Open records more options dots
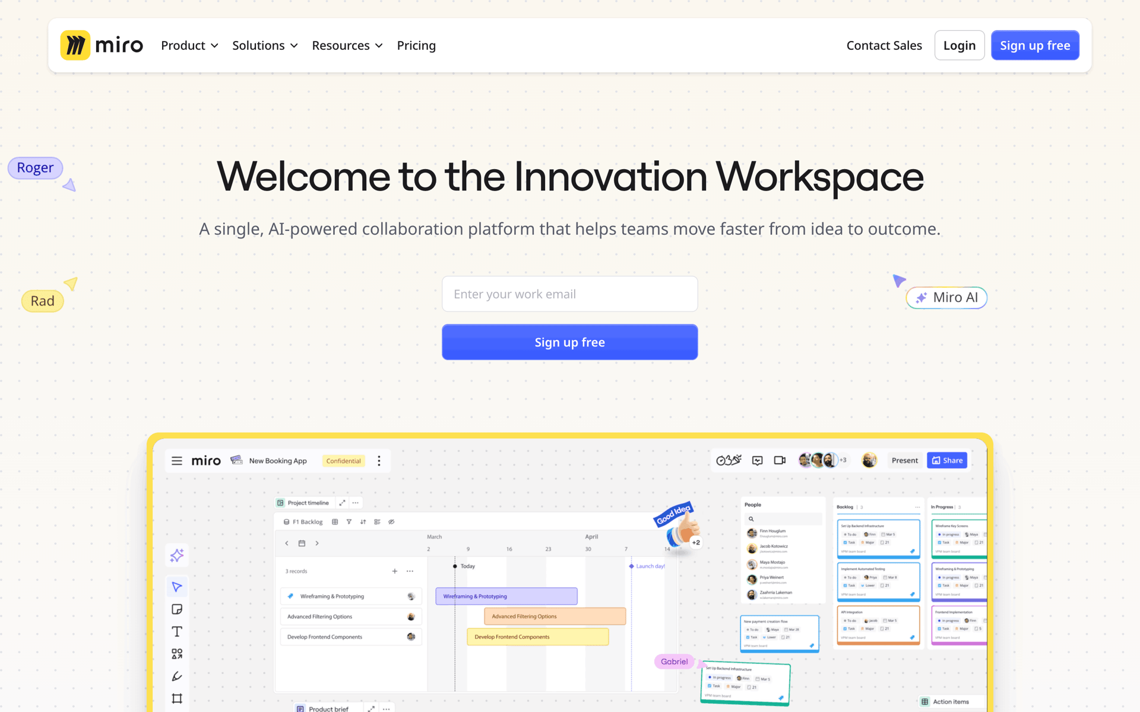Image resolution: width=1140 pixels, height=712 pixels. tap(410, 571)
